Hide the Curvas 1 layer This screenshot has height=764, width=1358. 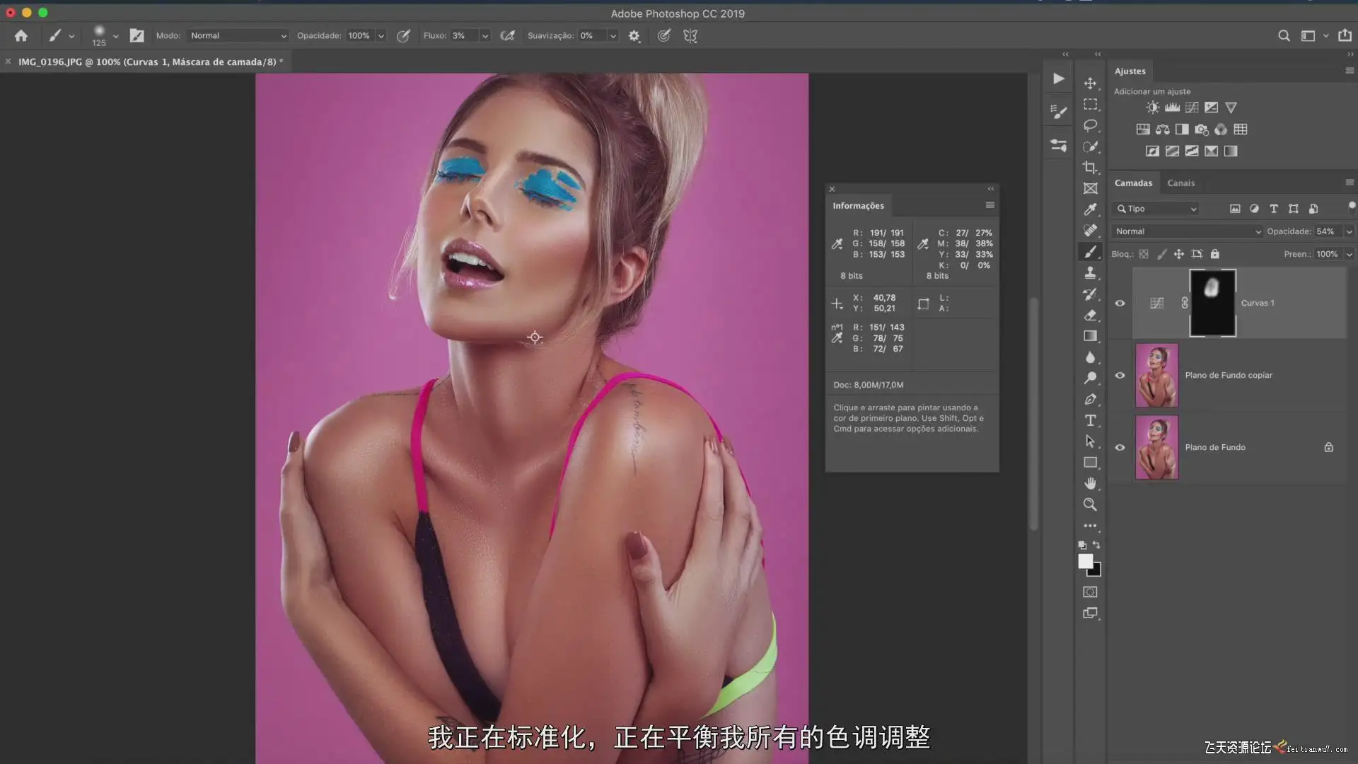pyautogui.click(x=1120, y=303)
